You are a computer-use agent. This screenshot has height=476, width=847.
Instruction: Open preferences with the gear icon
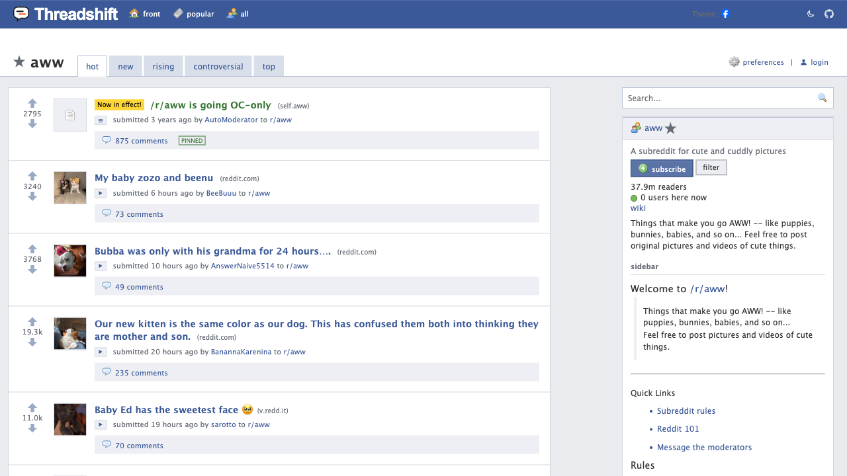734,62
